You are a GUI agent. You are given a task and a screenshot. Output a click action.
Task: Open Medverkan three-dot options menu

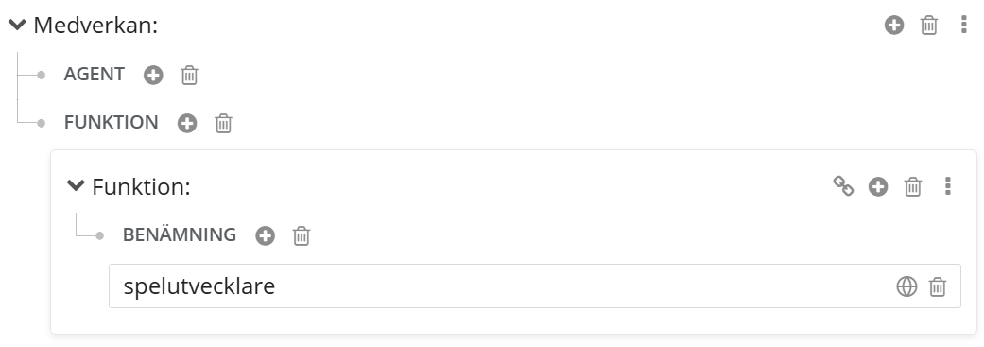click(964, 26)
